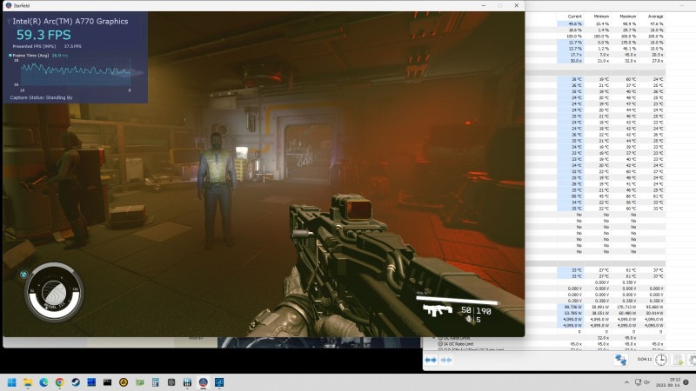The width and height of the screenshot is (696, 391).
Task: Open the blue tiles app beside Steam
Action: tap(91, 382)
